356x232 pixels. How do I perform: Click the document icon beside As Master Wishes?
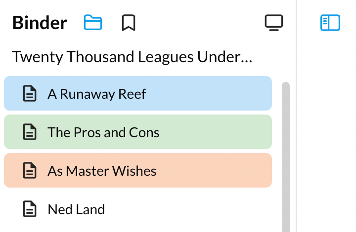(x=30, y=171)
